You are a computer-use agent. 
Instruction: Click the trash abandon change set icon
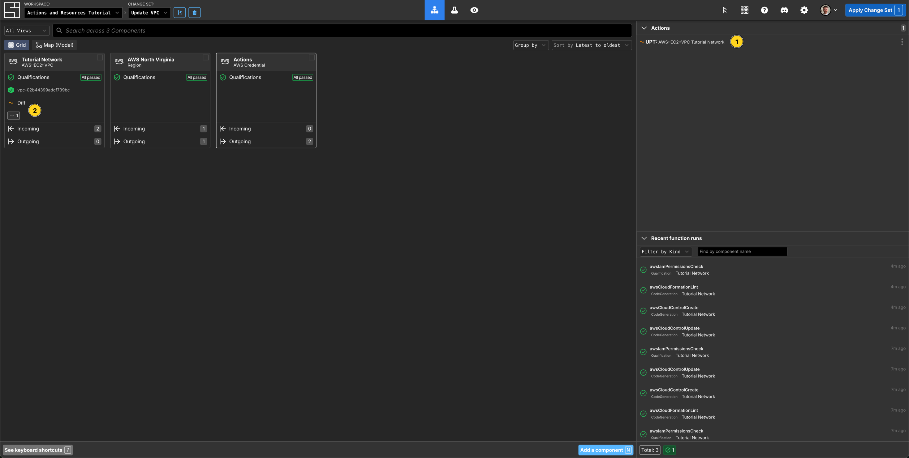194,13
